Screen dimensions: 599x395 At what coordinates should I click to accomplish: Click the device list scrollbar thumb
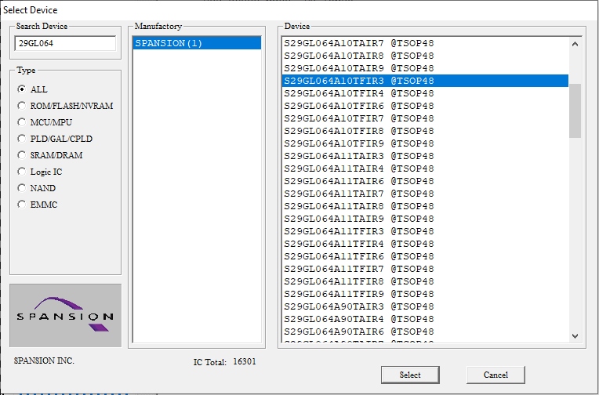click(575, 111)
